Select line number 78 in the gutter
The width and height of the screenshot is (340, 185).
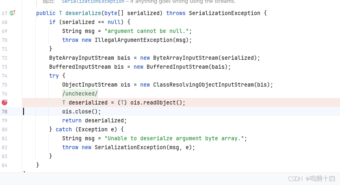tap(4, 111)
